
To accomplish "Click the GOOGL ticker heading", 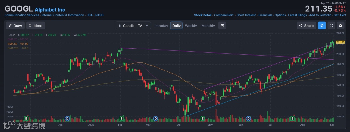I will (19, 9).
